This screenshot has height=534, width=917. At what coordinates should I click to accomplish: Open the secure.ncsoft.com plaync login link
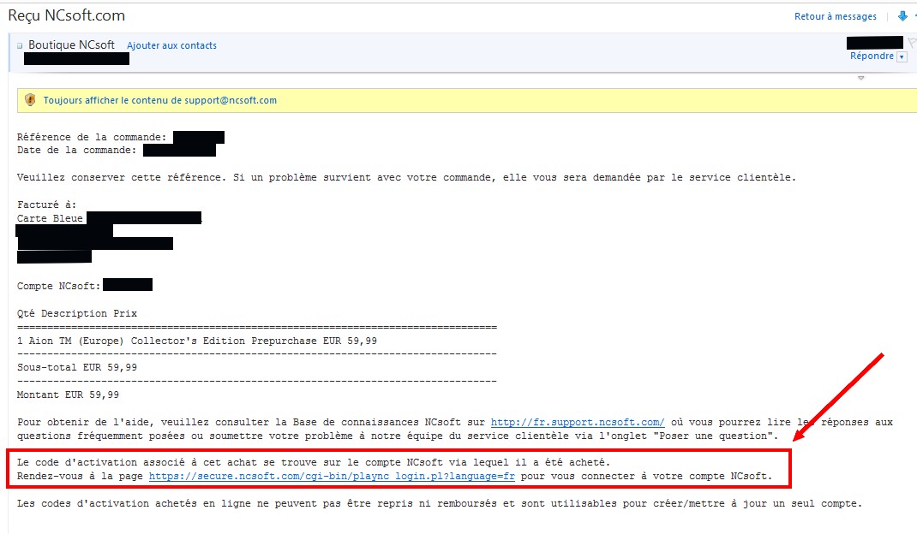tap(332, 476)
